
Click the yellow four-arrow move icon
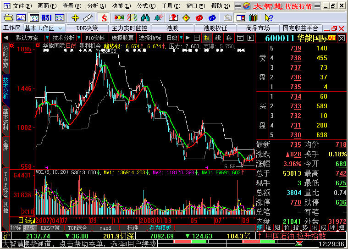click(x=75, y=17)
